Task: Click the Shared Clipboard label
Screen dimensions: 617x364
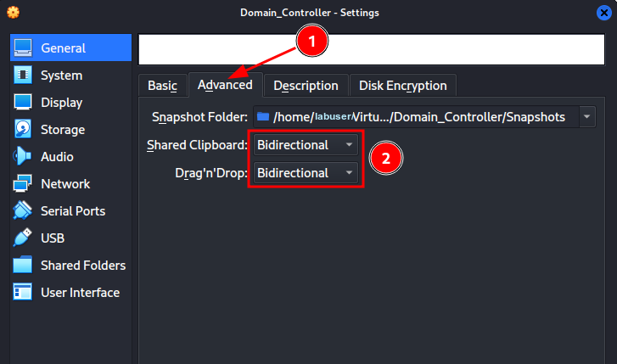Action: coord(197,145)
